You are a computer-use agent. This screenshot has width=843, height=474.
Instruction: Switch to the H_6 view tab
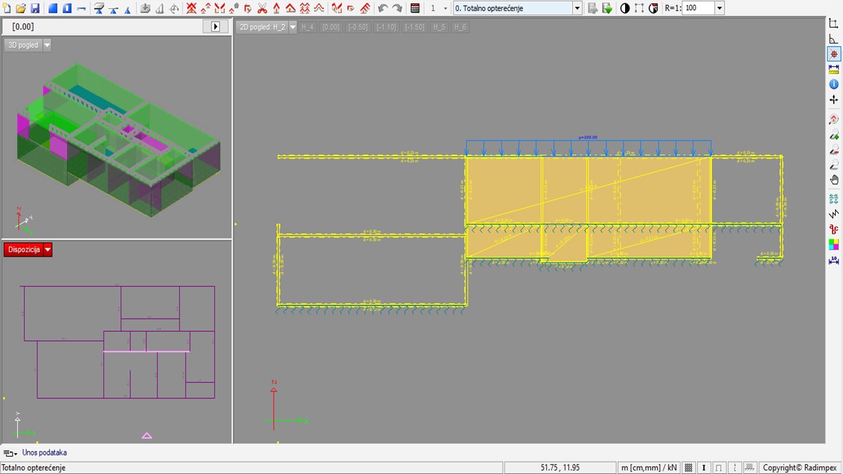click(459, 27)
